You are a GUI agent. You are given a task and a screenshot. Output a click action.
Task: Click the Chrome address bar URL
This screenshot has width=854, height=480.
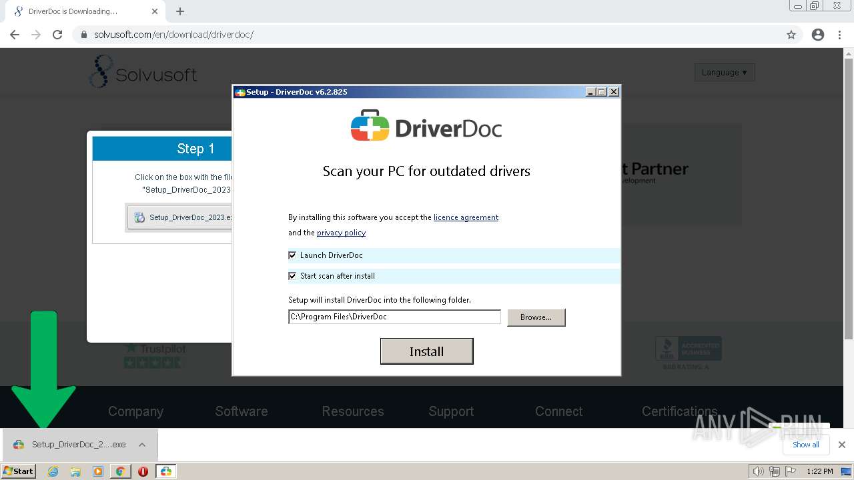click(x=173, y=35)
